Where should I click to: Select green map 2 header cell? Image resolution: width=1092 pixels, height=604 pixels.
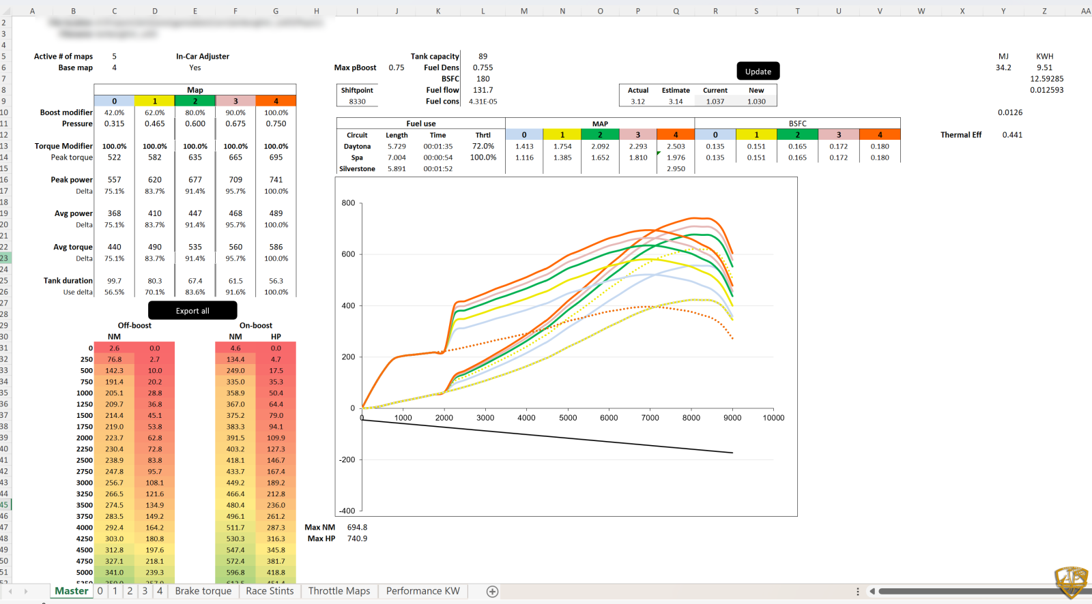195,101
